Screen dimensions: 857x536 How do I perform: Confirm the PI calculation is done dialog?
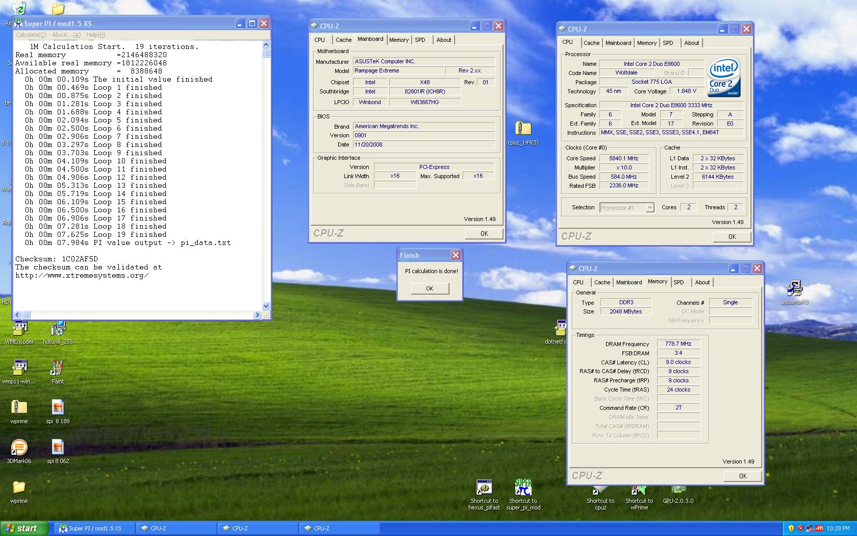pyautogui.click(x=430, y=288)
